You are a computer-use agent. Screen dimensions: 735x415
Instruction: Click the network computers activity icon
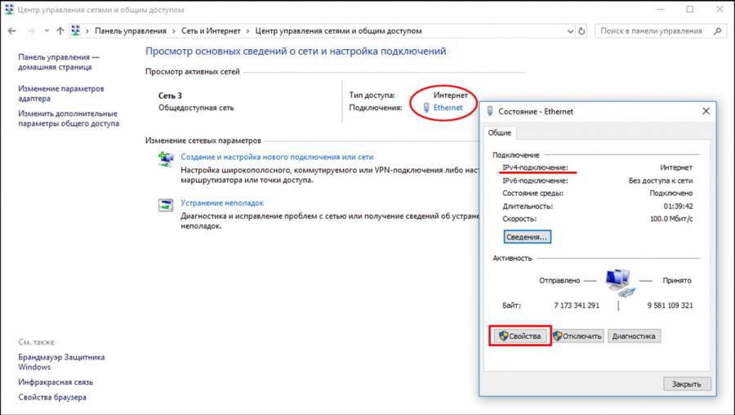tap(618, 282)
